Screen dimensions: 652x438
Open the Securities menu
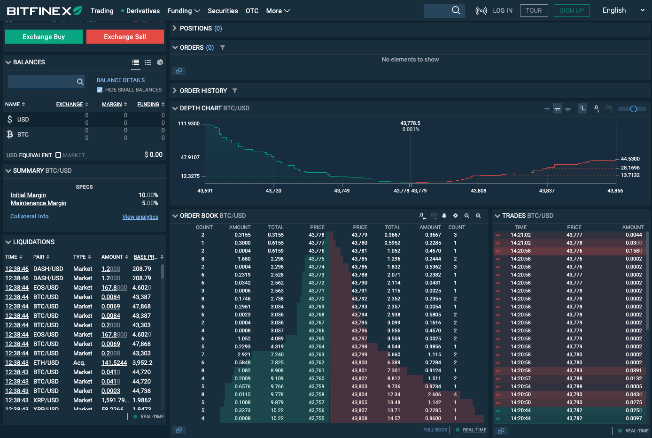(223, 11)
